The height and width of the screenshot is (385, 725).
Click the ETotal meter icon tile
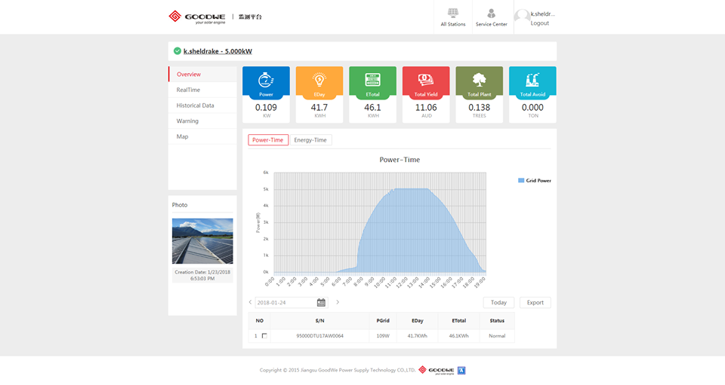tap(372, 80)
